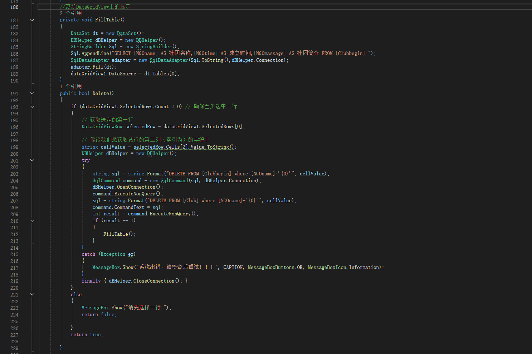Click the Delete method name in its declaration
Image resolution: width=532 pixels, height=354 pixels.
(101, 93)
